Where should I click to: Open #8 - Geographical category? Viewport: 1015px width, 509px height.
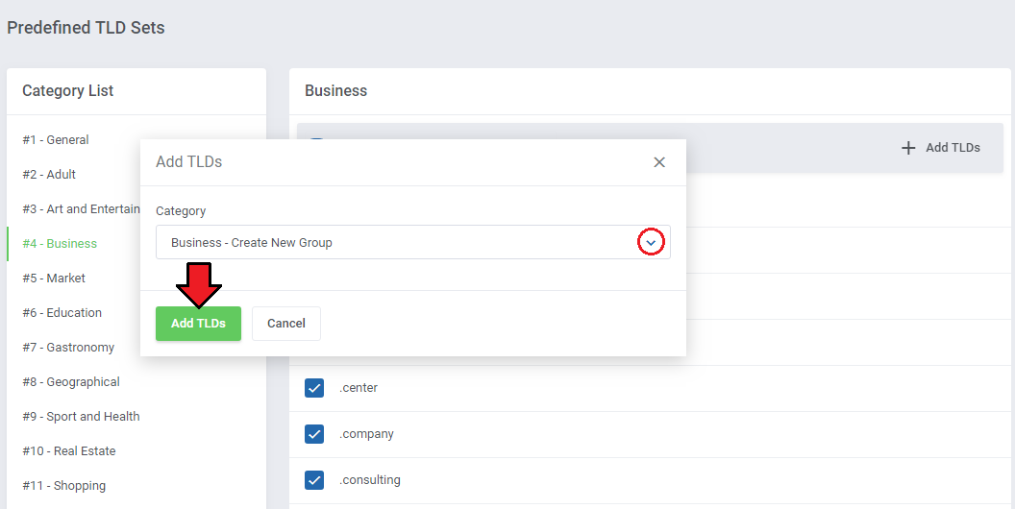tap(71, 382)
